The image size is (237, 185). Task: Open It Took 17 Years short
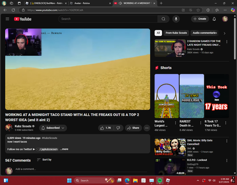[217, 96]
